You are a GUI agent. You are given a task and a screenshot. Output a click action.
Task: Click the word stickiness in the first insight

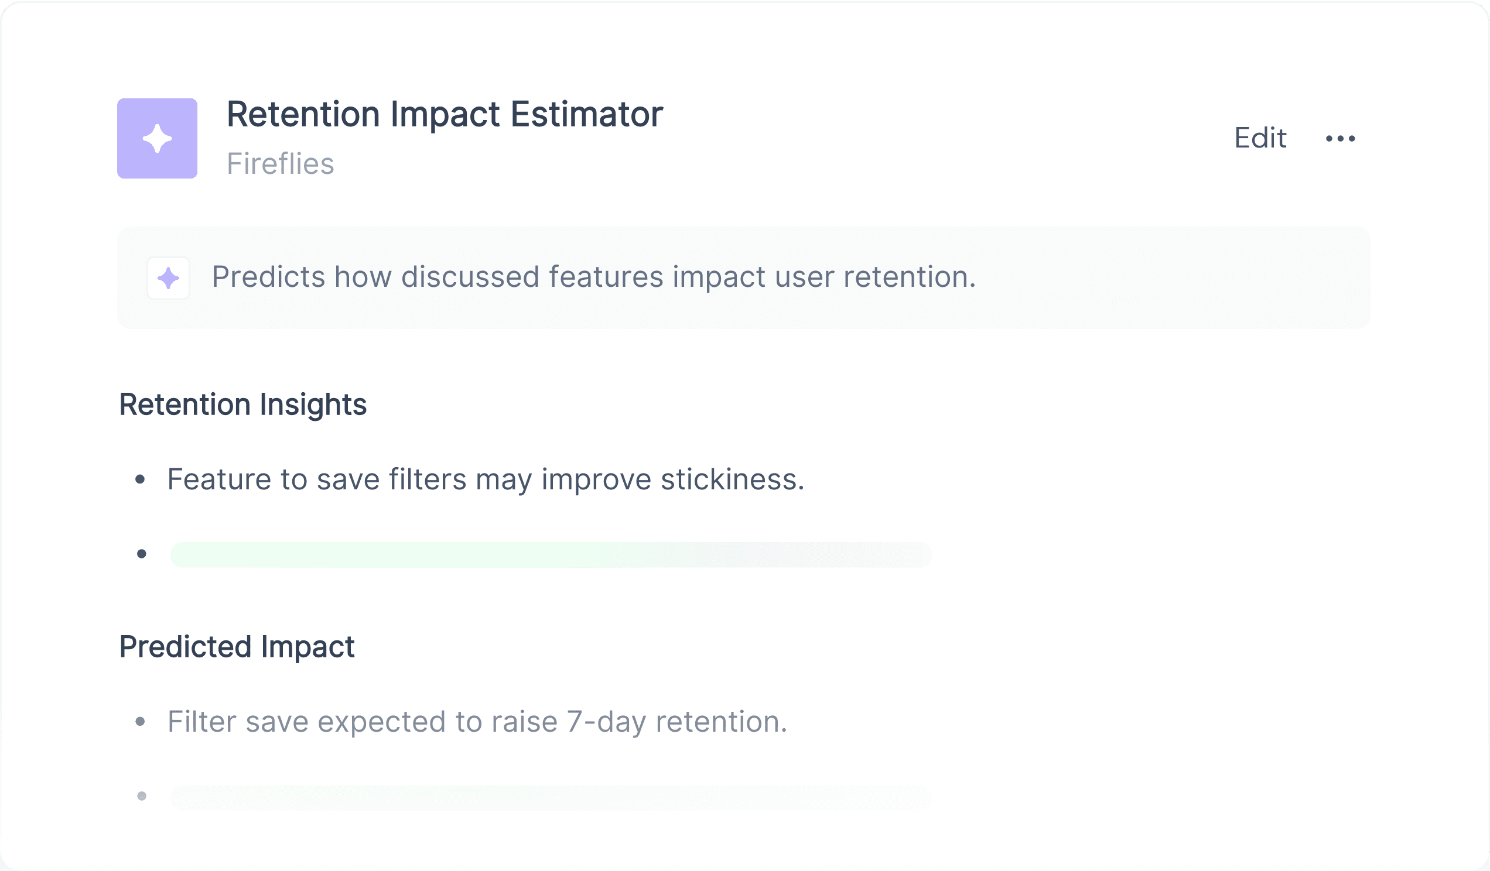(733, 479)
